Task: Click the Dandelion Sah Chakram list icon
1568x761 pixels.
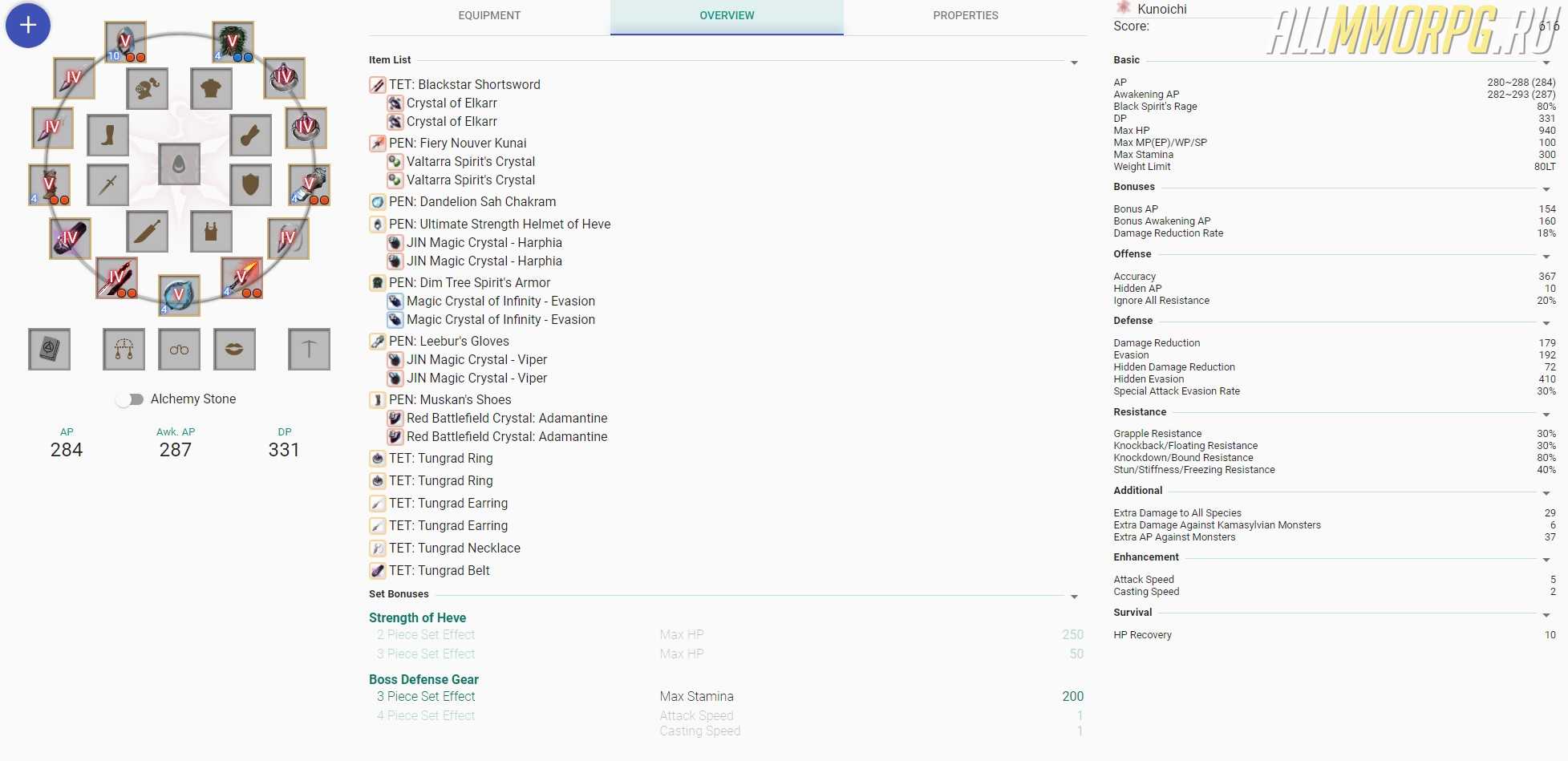Action: coord(378,202)
